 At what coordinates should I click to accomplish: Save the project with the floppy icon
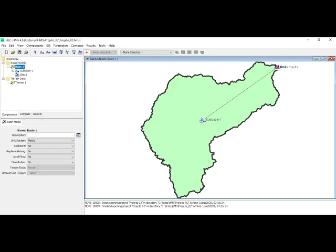[19, 52]
